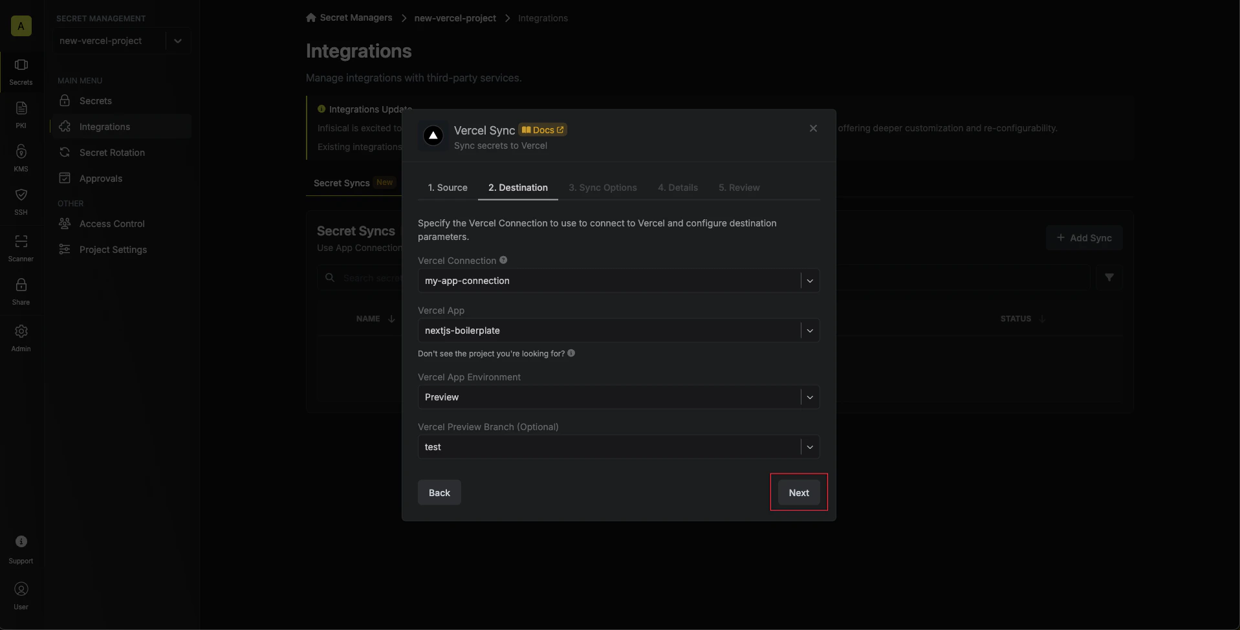Click Secret Managers breadcrumb link

pyautogui.click(x=356, y=17)
